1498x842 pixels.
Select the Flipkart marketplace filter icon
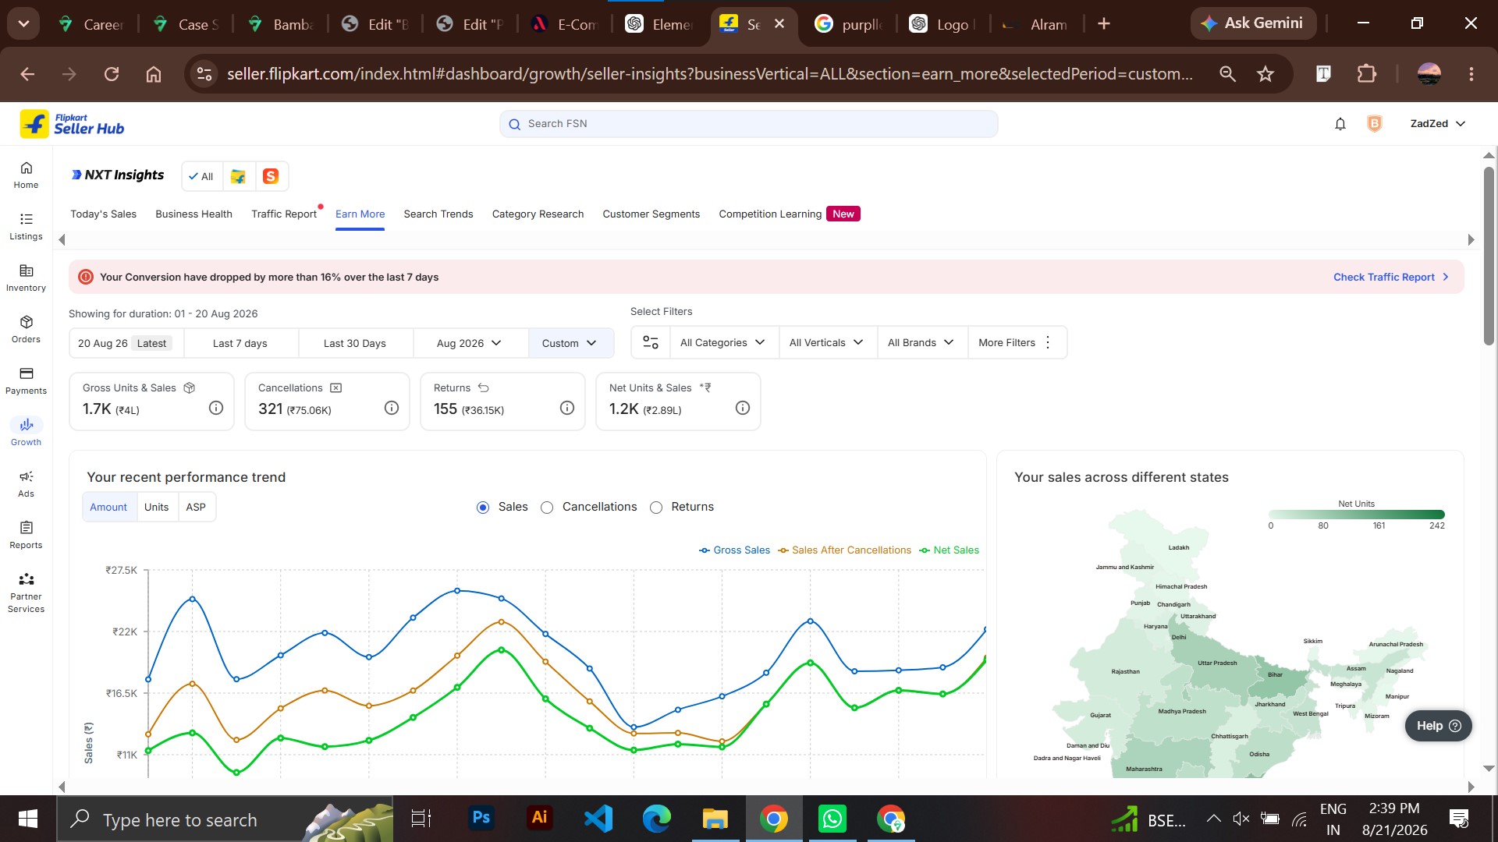click(238, 176)
